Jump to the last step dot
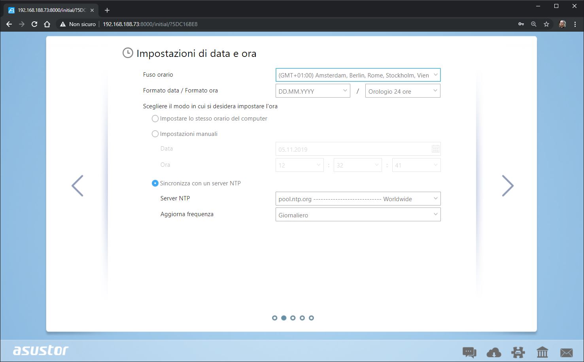 coord(311,318)
